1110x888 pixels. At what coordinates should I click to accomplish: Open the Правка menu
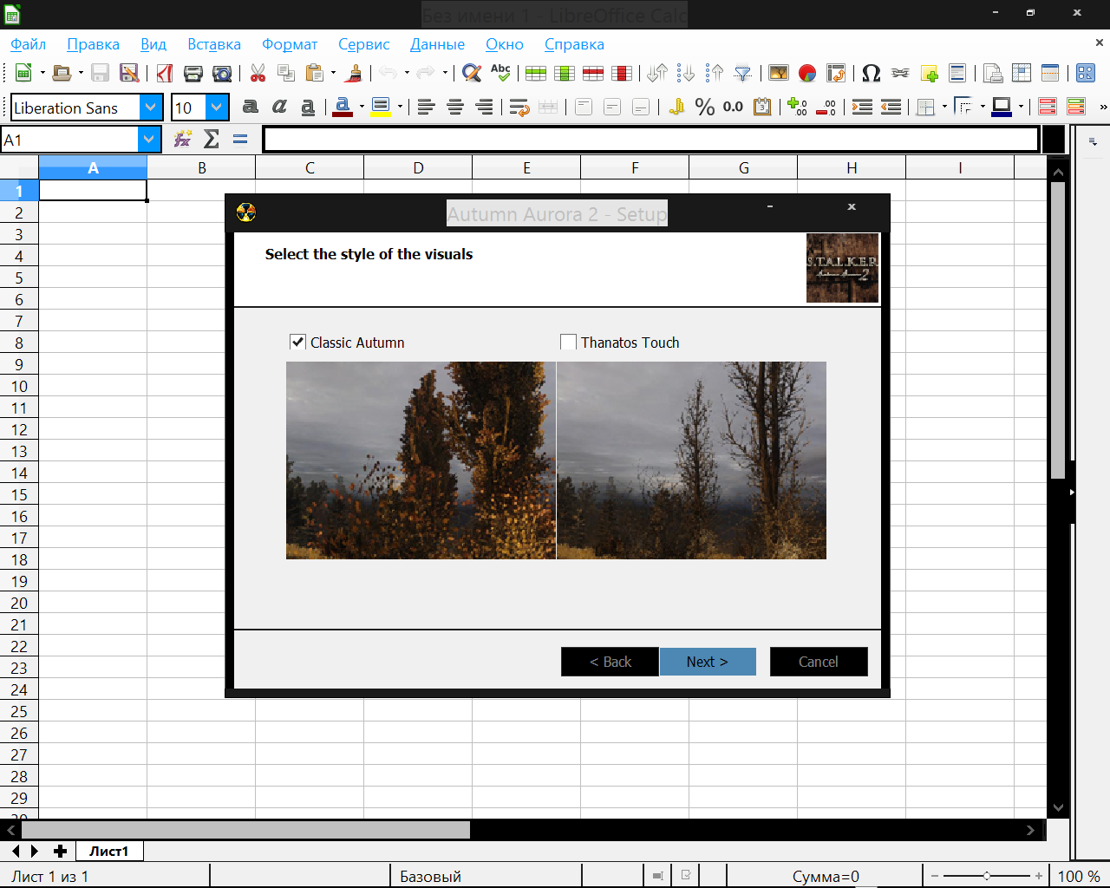93,44
